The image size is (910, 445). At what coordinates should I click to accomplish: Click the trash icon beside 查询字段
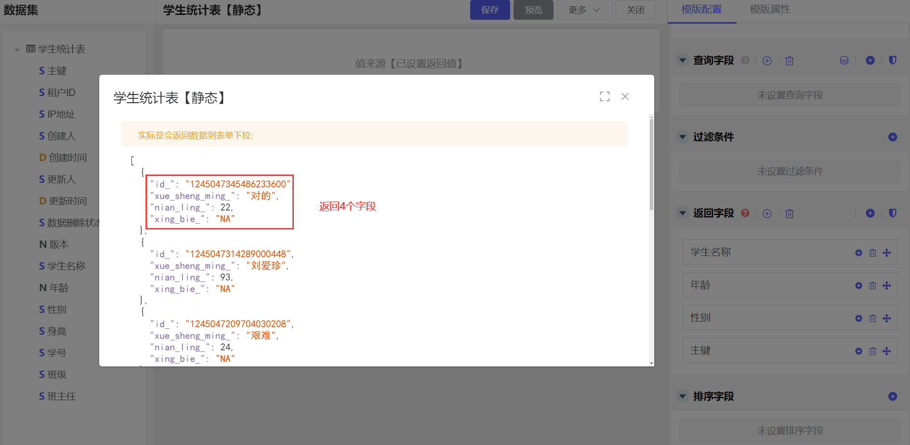click(789, 61)
